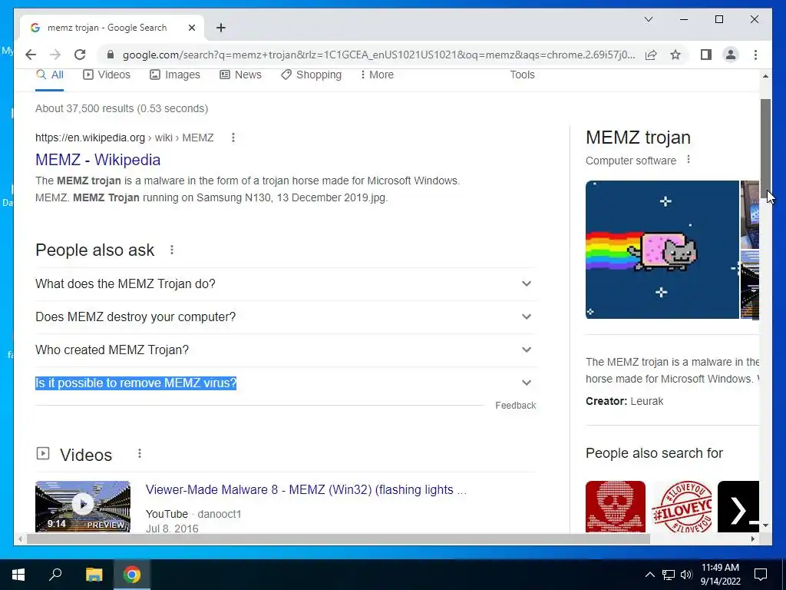Open options beside People also ask heading
The image size is (786, 590).
click(172, 250)
